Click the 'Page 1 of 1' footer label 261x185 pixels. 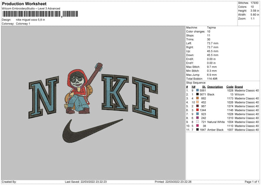(252, 182)
